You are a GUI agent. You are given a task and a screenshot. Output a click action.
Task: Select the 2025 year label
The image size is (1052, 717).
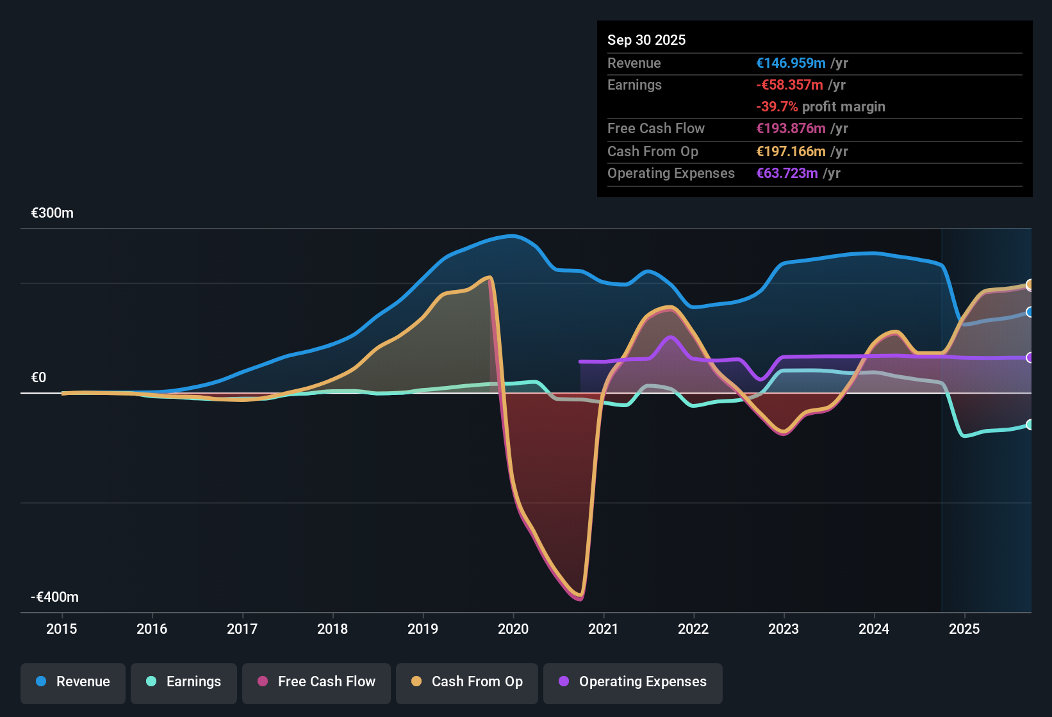(x=966, y=629)
